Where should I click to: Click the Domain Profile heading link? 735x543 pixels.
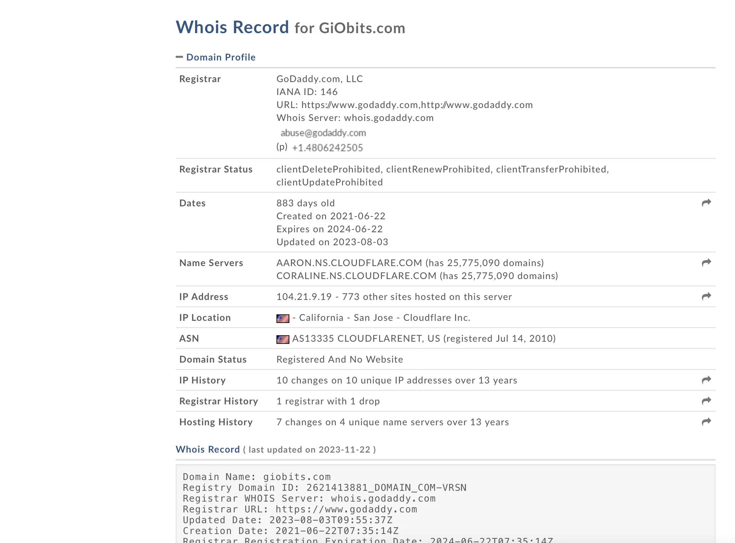point(221,57)
